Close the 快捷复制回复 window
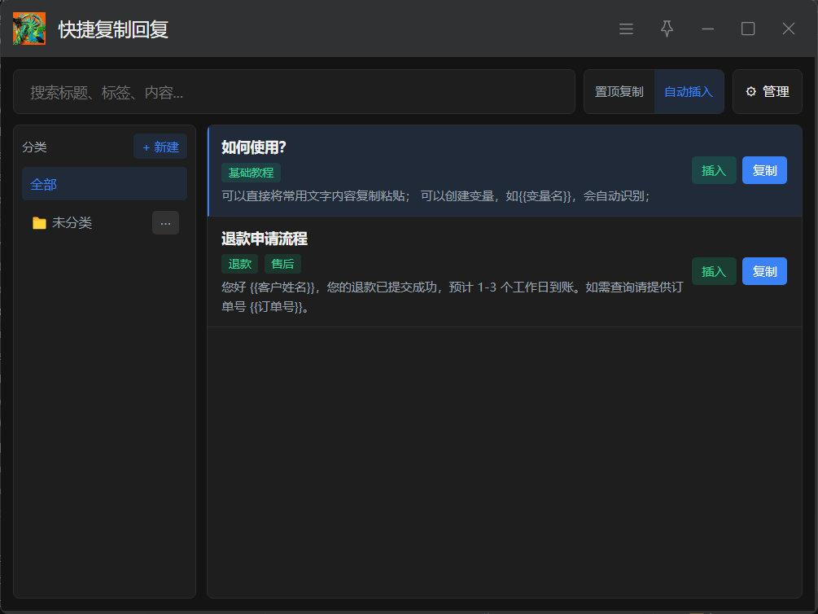This screenshot has width=818, height=614. click(788, 29)
